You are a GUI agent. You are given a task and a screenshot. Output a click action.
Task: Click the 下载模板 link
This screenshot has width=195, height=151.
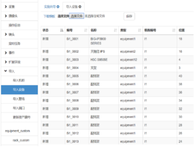[x=49, y=16]
